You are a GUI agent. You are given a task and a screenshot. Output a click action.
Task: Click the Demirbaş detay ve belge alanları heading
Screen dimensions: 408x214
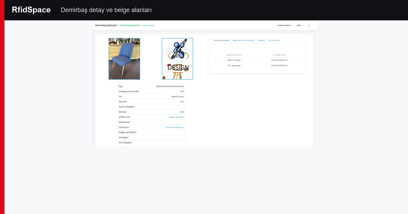click(106, 10)
